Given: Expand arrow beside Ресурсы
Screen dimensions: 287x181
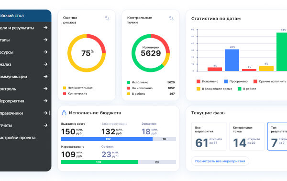Looking at the screenshot, I should tap(45, 52).
